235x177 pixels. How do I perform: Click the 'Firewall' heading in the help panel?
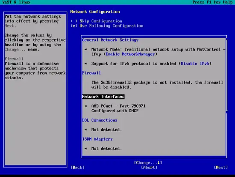[14, 59]
